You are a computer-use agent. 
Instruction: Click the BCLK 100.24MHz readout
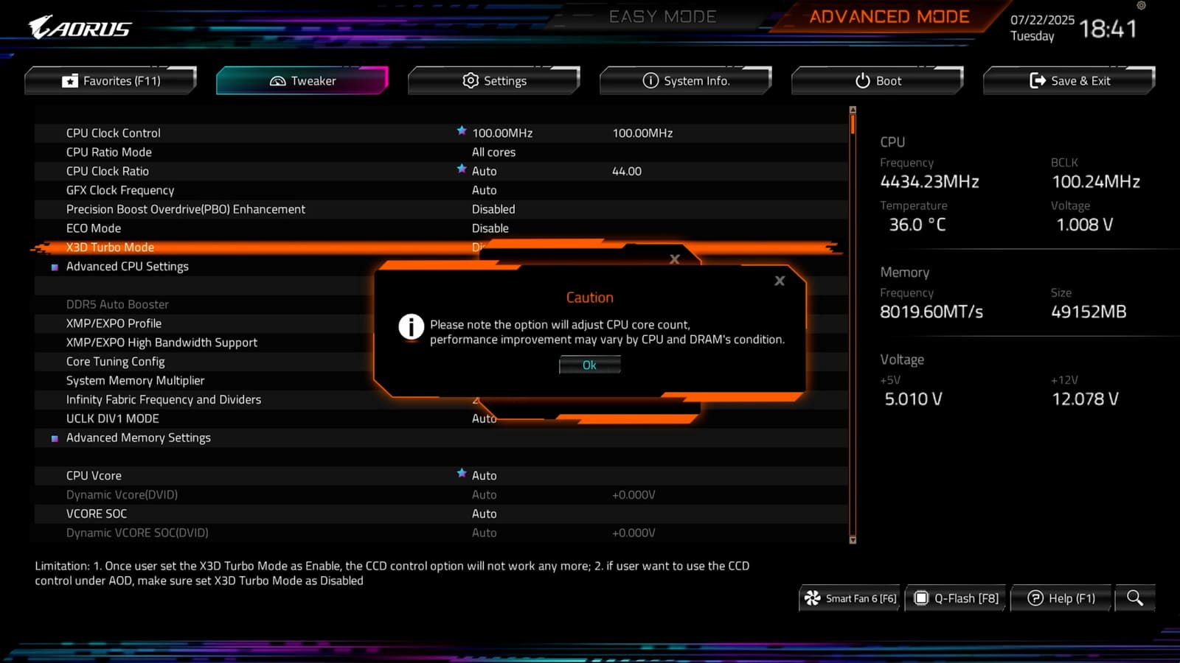click(x=1096, y=181)
